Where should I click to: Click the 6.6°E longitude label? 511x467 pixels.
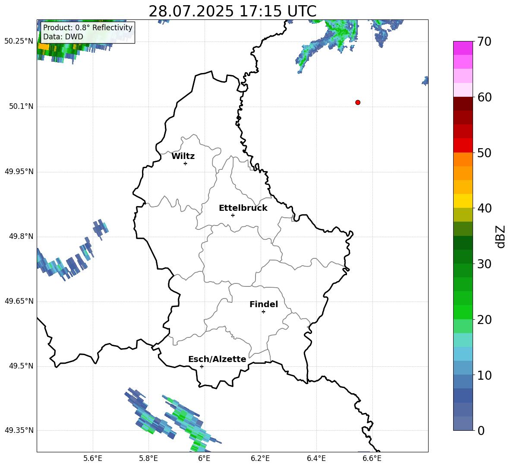(372, 458)
